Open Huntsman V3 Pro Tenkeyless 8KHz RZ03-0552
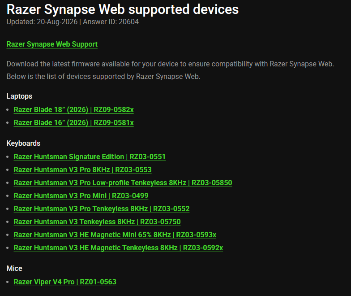 pyautogui.click(x=102, y=209)
